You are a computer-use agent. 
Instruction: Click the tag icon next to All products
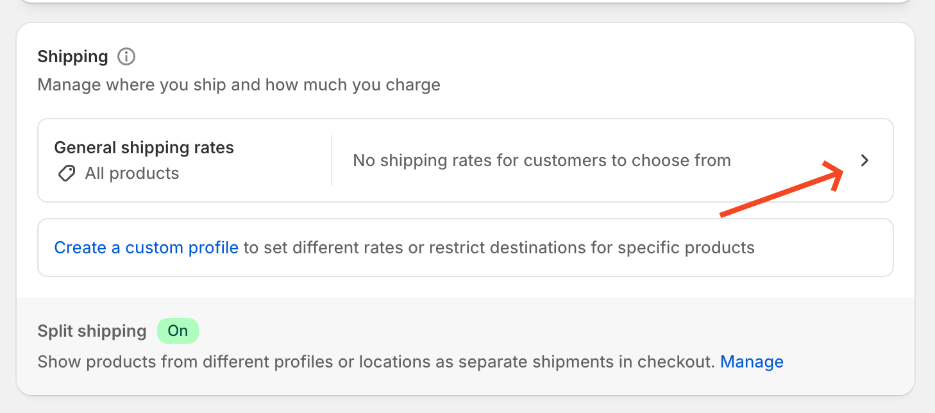click(66, 173)
